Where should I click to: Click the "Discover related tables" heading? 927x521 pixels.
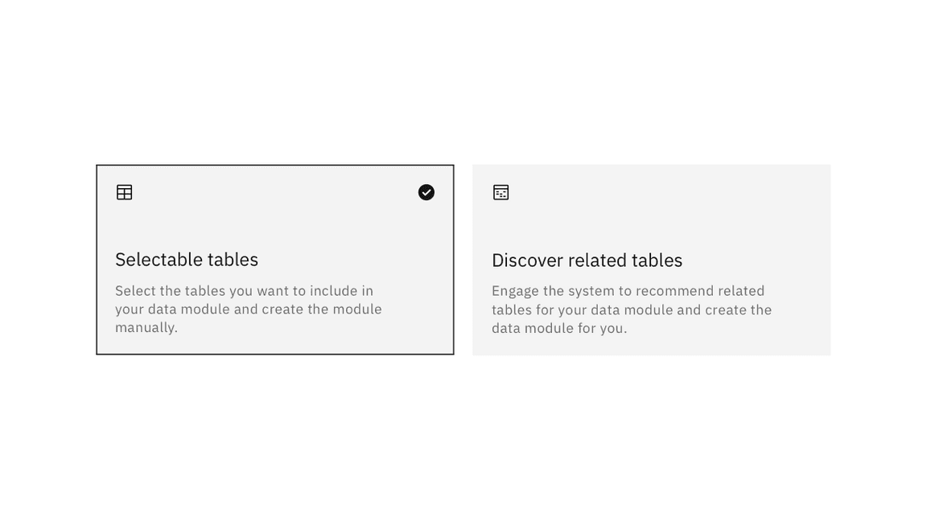click(x=587, y=260)
